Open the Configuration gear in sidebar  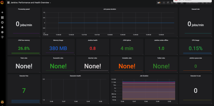coord(2,32)
